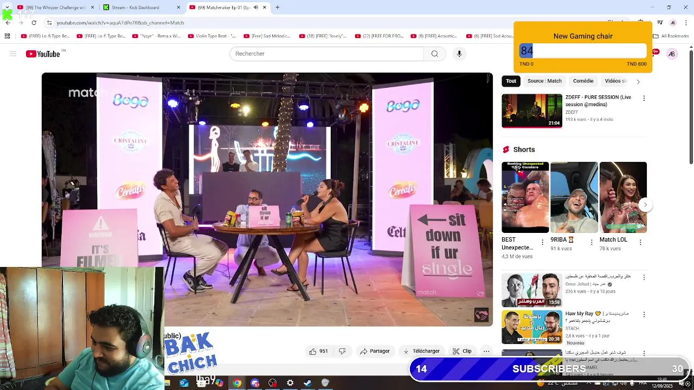Open options for BEST Unexpected short
The width and height of the screenshot is (694, 390).
coord(543,242)
